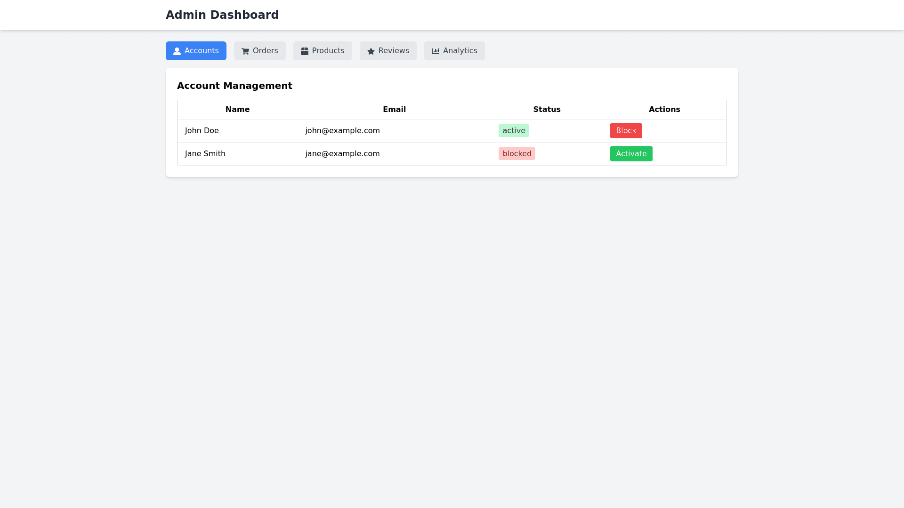
Task: Click the user icon in Accounts tab
Action: 177,51
